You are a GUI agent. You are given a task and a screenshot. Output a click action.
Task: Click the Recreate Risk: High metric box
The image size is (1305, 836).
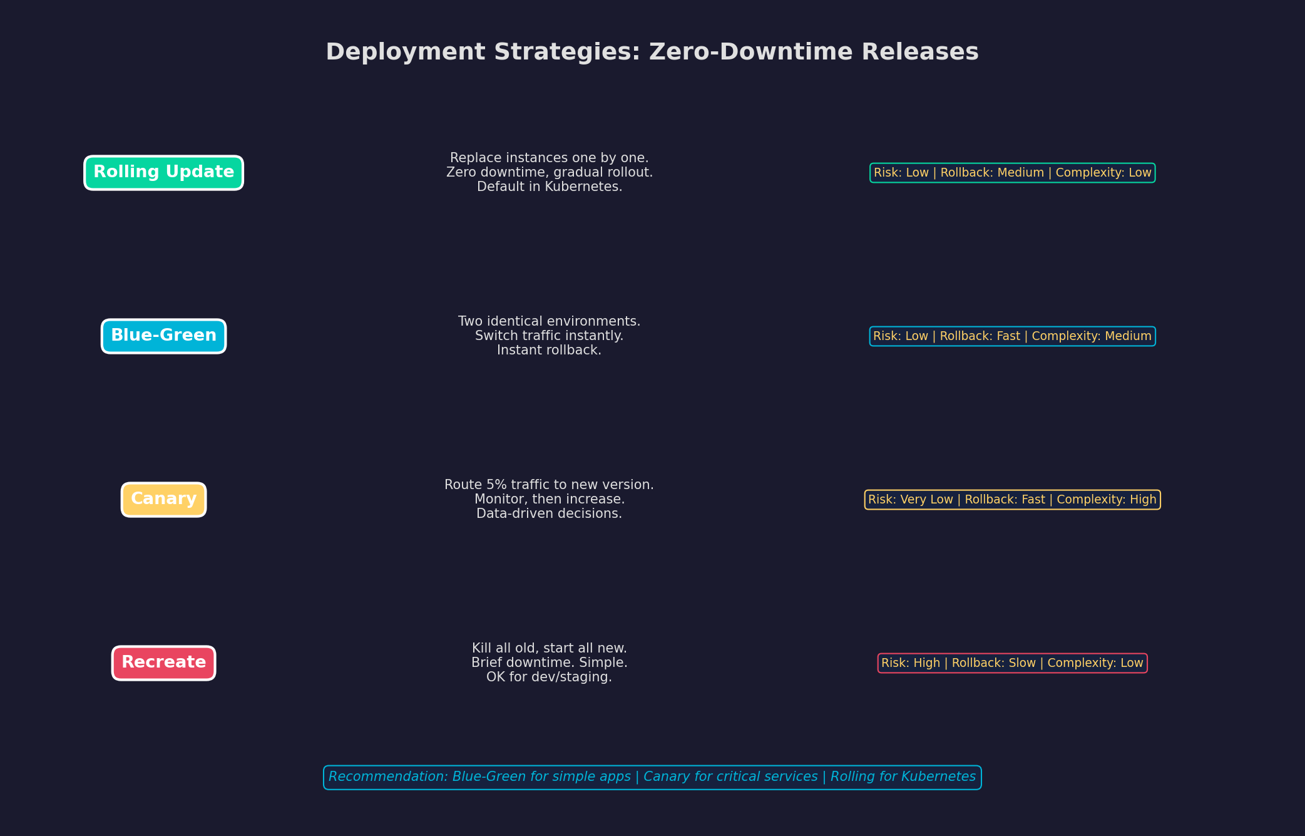click(1011, 663)
